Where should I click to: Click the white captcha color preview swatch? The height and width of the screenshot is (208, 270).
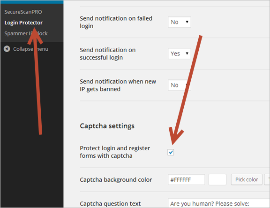coord(217,179)
